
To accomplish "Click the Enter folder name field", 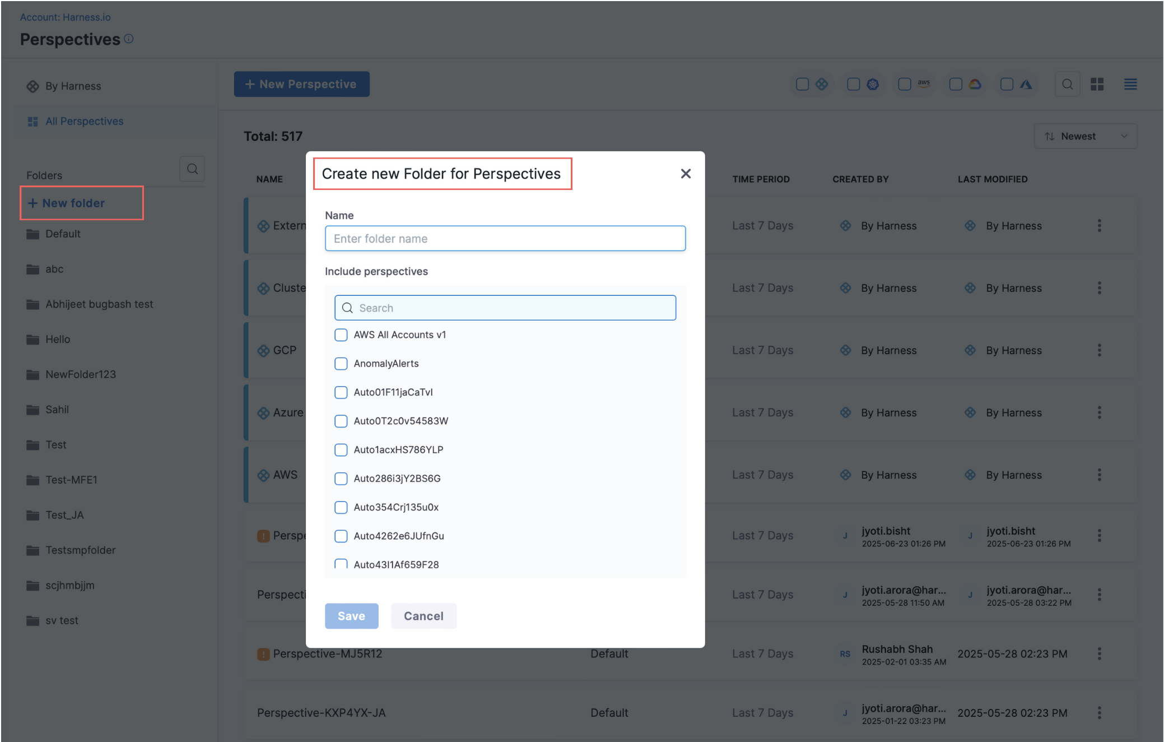I will (505, 239).
